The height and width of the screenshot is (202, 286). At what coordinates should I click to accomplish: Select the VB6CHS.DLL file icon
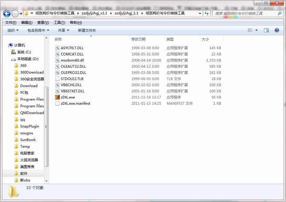[57, 85]
